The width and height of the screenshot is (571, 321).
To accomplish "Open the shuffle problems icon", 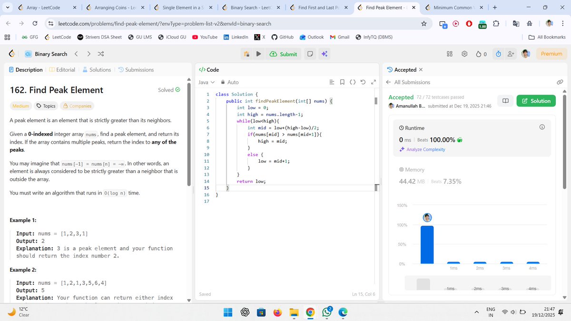I will click(x=101, y=54).
